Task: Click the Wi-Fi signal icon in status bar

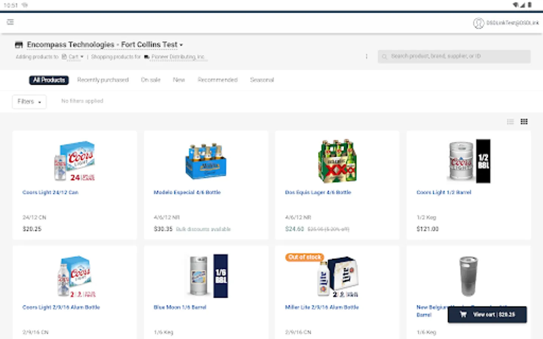Action: pyautogui.click(x=515, y=5)
